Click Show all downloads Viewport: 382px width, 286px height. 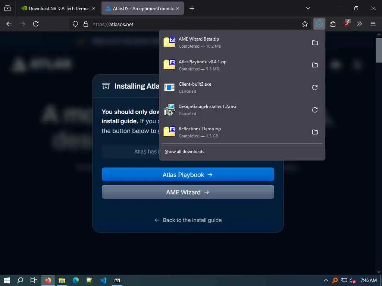coord(184,152)
